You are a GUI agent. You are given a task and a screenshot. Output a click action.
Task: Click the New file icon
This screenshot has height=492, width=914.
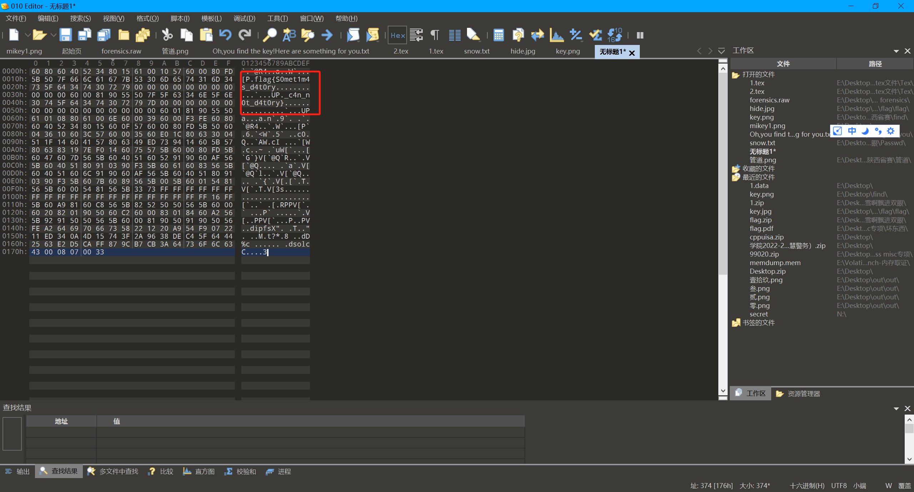(14, 35)
